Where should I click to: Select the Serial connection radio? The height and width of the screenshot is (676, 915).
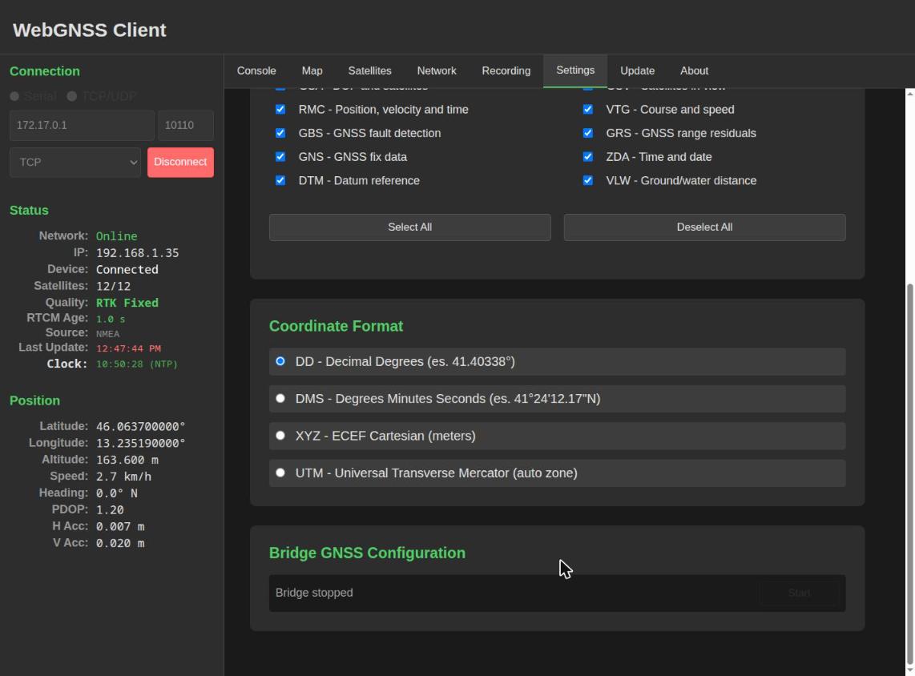pos(14,96)
